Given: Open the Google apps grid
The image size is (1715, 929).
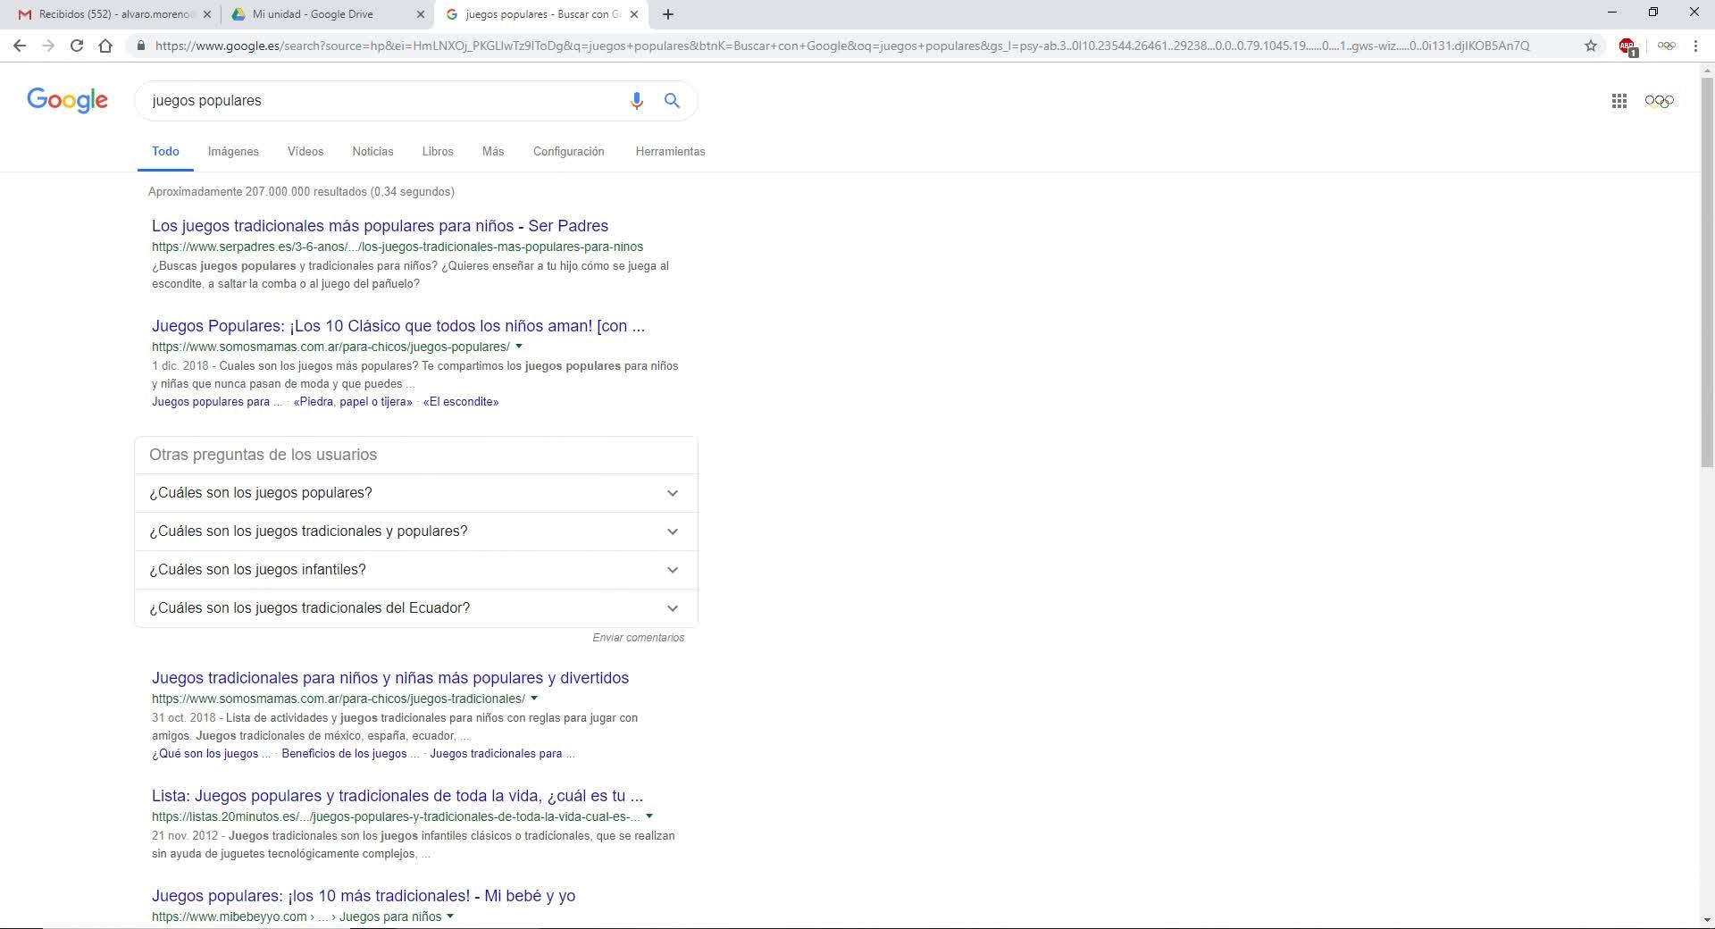Looking at the screenshot, I should tap(1619, 101).
